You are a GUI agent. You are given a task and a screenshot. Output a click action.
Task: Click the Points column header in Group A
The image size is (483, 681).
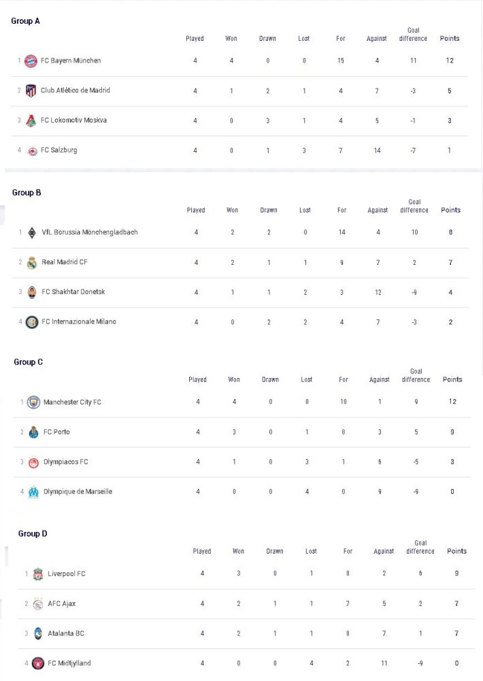450,38
